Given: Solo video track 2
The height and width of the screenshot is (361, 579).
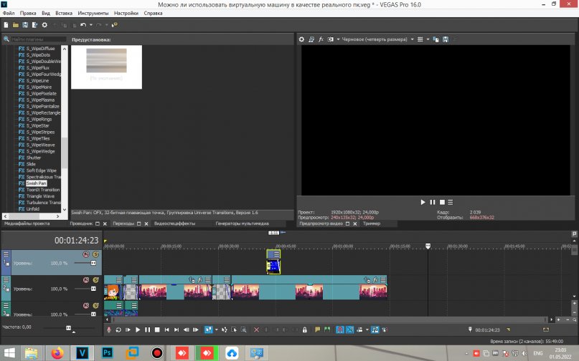Looking at the screenshot, I should [95, 280].
